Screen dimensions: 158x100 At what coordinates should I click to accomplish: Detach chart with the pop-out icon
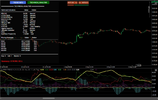pyautogui.click(x=156, y=3)
